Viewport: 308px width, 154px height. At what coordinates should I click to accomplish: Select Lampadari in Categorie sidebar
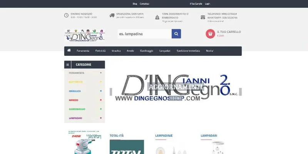coord(75,118)
